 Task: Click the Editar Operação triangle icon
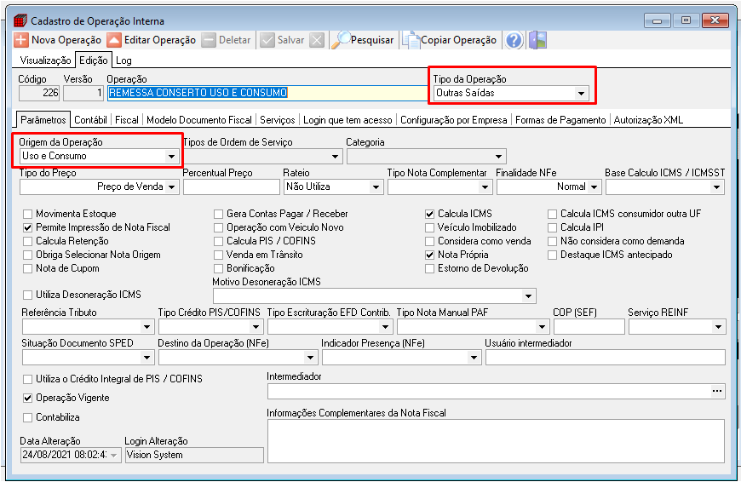pos(114,40)
